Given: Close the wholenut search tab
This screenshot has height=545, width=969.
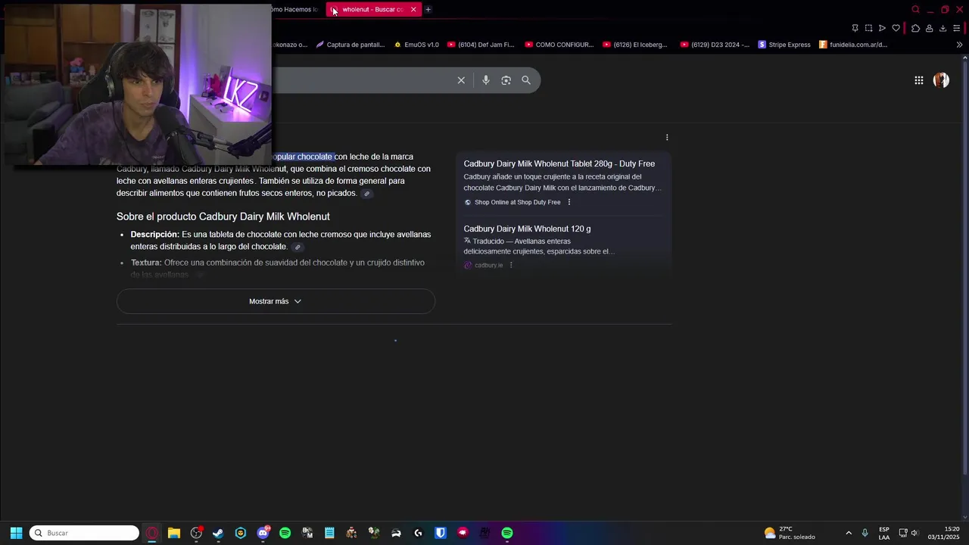Looking at the screenshot, I should (413, 9).
